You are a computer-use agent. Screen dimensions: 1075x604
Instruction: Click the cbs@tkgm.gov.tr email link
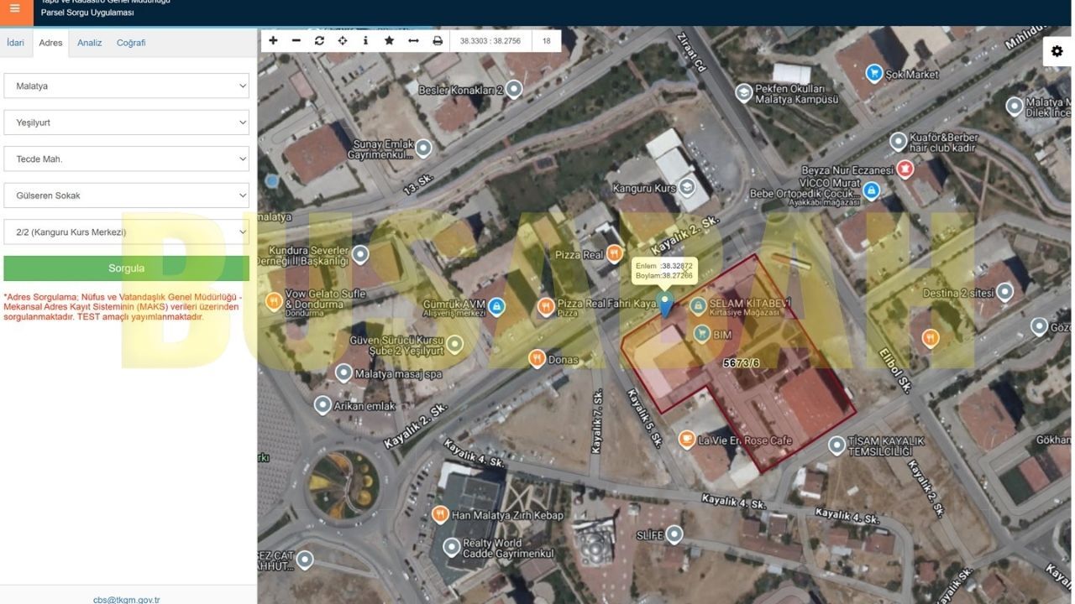(126, 600)
